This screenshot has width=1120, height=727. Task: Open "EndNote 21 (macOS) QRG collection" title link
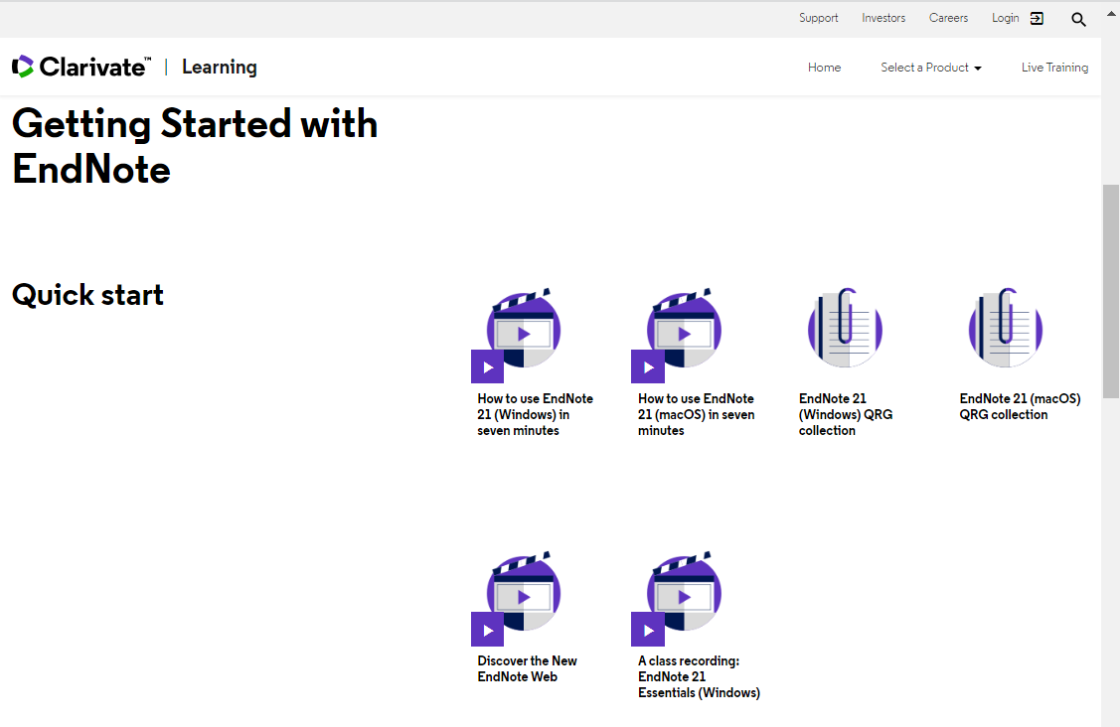point(1019,406)
